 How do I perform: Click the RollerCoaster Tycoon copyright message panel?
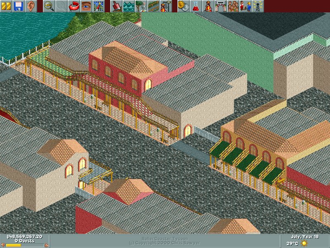(165, 241)
